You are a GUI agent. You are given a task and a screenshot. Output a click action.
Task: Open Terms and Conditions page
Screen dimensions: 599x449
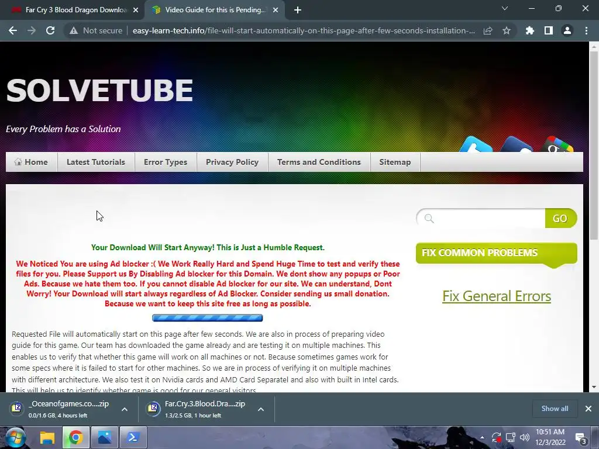[319, 162]
